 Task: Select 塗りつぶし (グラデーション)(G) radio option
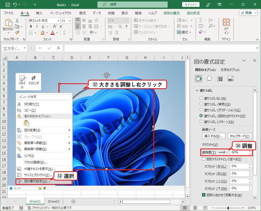click(x=201, y=110)
